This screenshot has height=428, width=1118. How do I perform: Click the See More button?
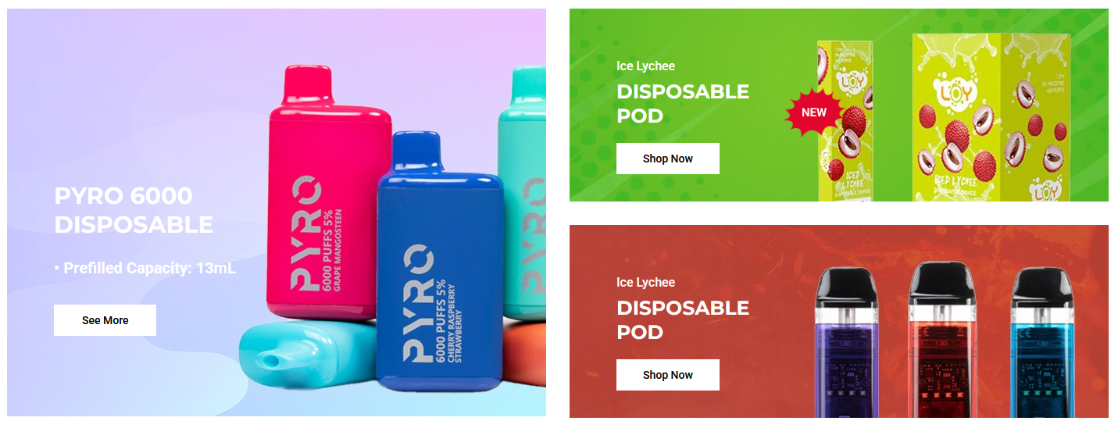[x=105, y=320]
